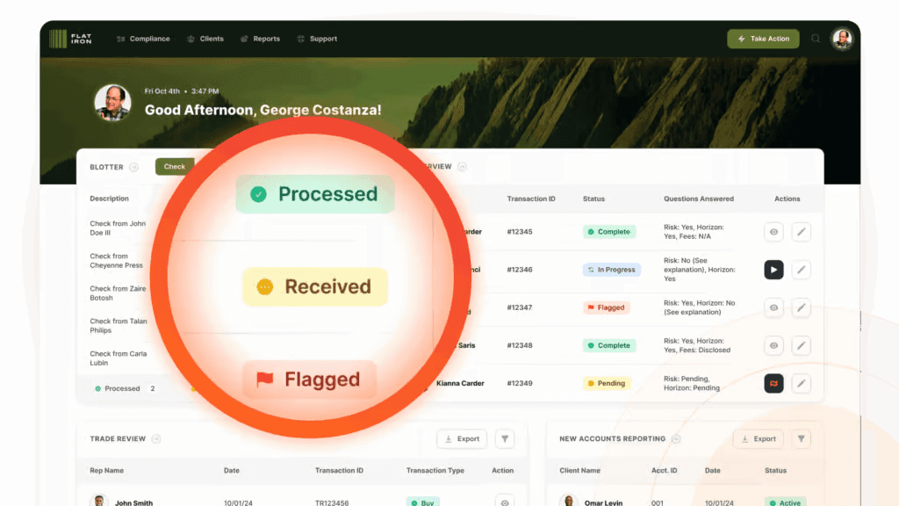899x506 pixels.
Task: Click the Transaction Type column header
Action: click(435, 471)
